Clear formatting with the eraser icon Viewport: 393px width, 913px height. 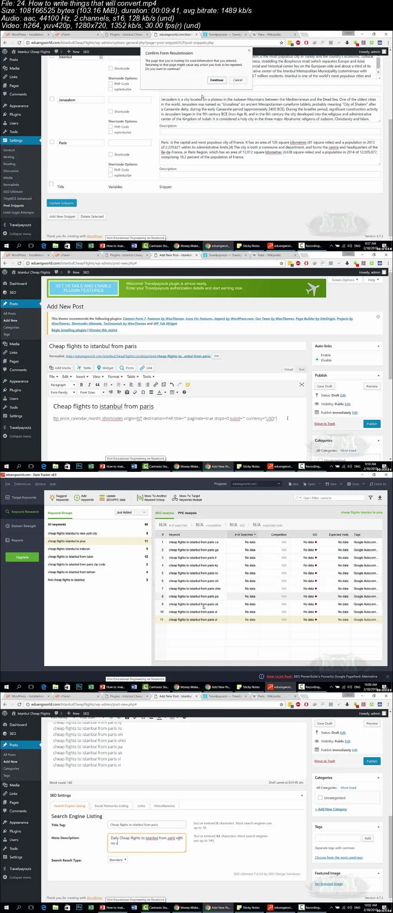[135, 392]
